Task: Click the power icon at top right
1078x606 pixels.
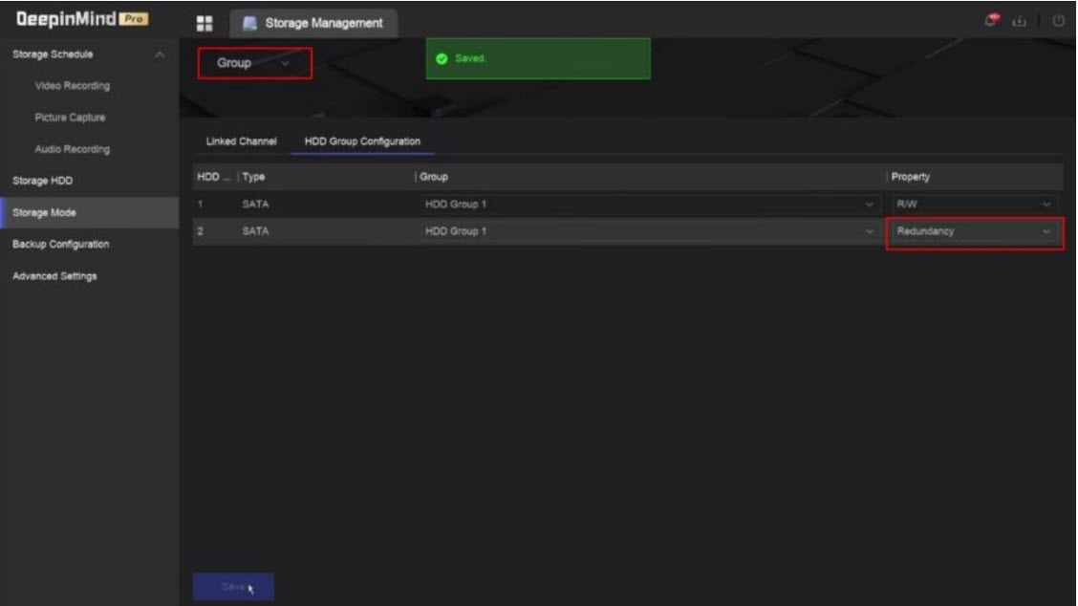Action: (x=1058, y=21)
